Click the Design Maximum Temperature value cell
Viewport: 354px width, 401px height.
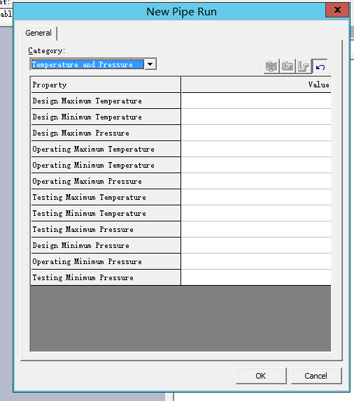(256, 101)
